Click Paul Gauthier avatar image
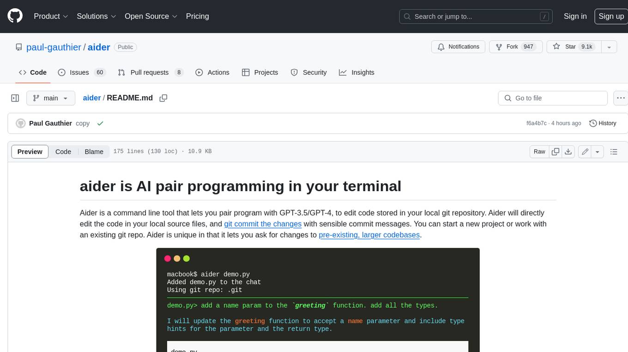The height and width of the screenshot is (352, 628). (x=20, y=123)
